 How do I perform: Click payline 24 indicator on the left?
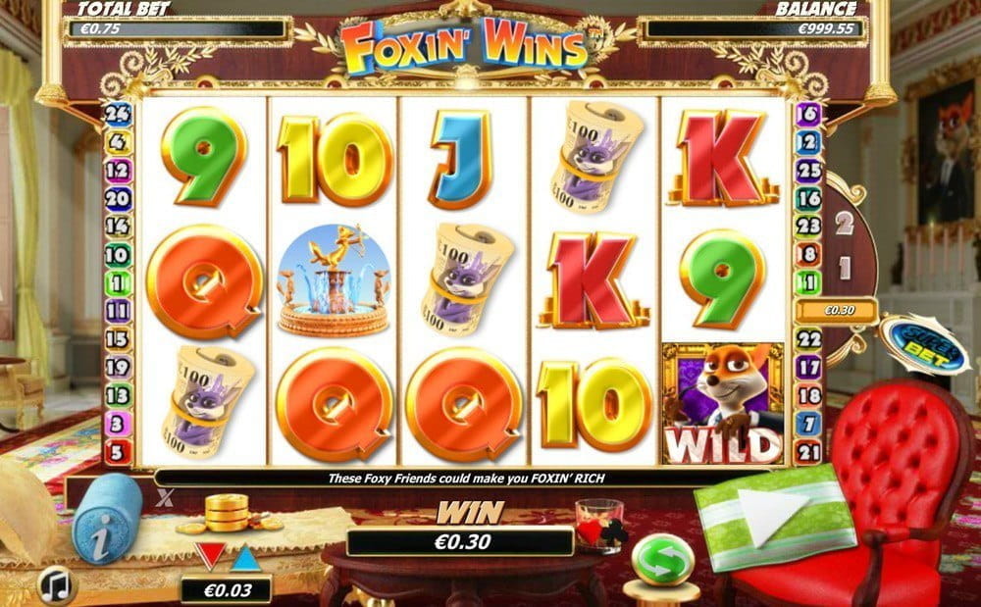coord(118,114)
